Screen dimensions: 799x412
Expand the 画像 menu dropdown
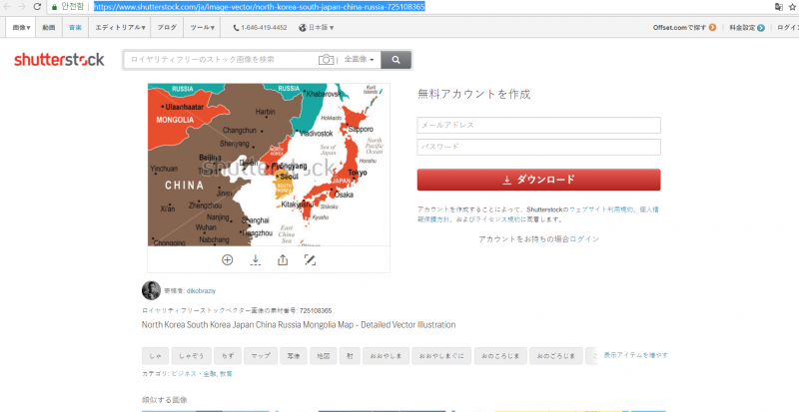(22, 28)
